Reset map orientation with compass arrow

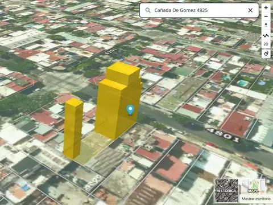[266, 25]
